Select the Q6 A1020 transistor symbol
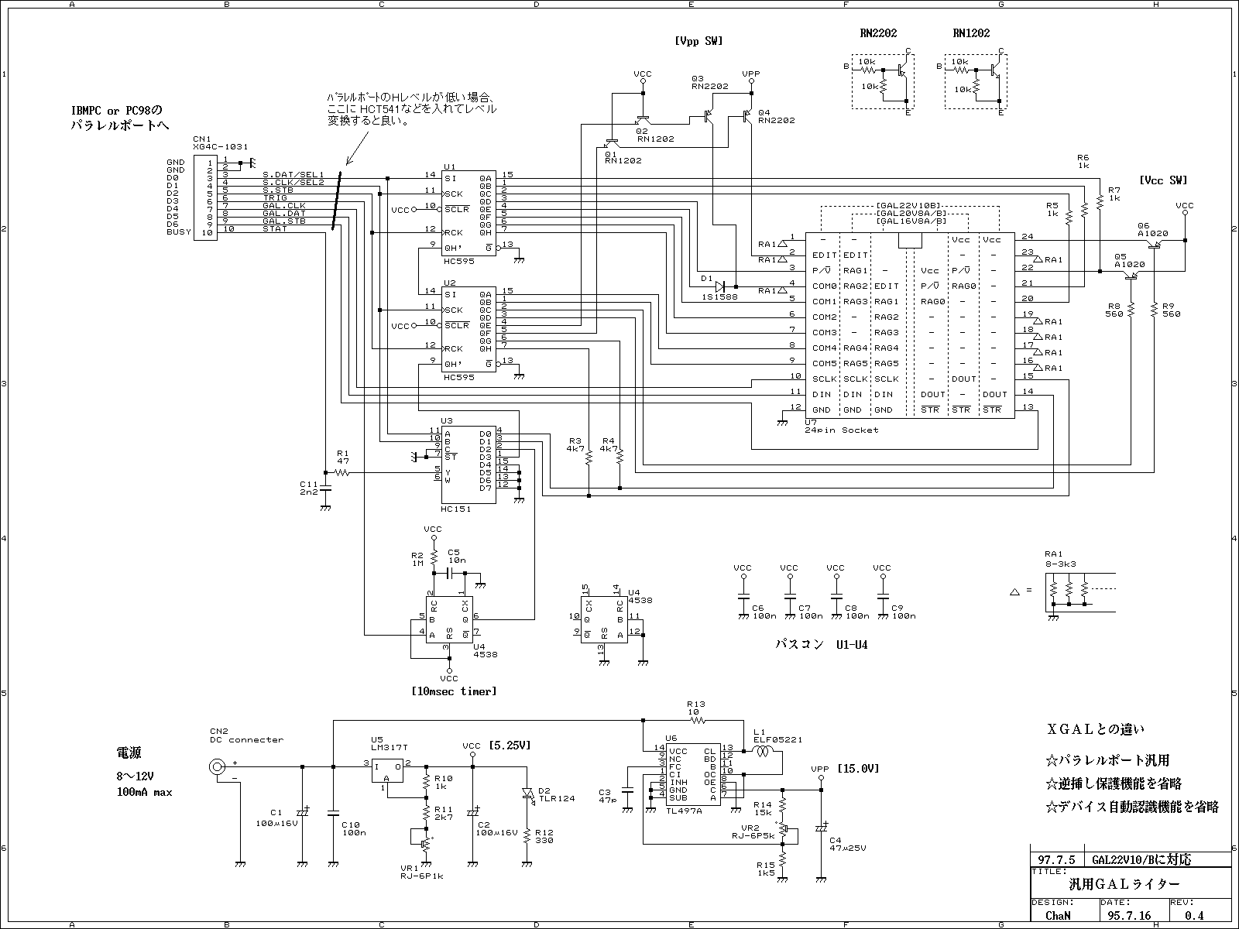1239x929 pixels. [1155, 245]
